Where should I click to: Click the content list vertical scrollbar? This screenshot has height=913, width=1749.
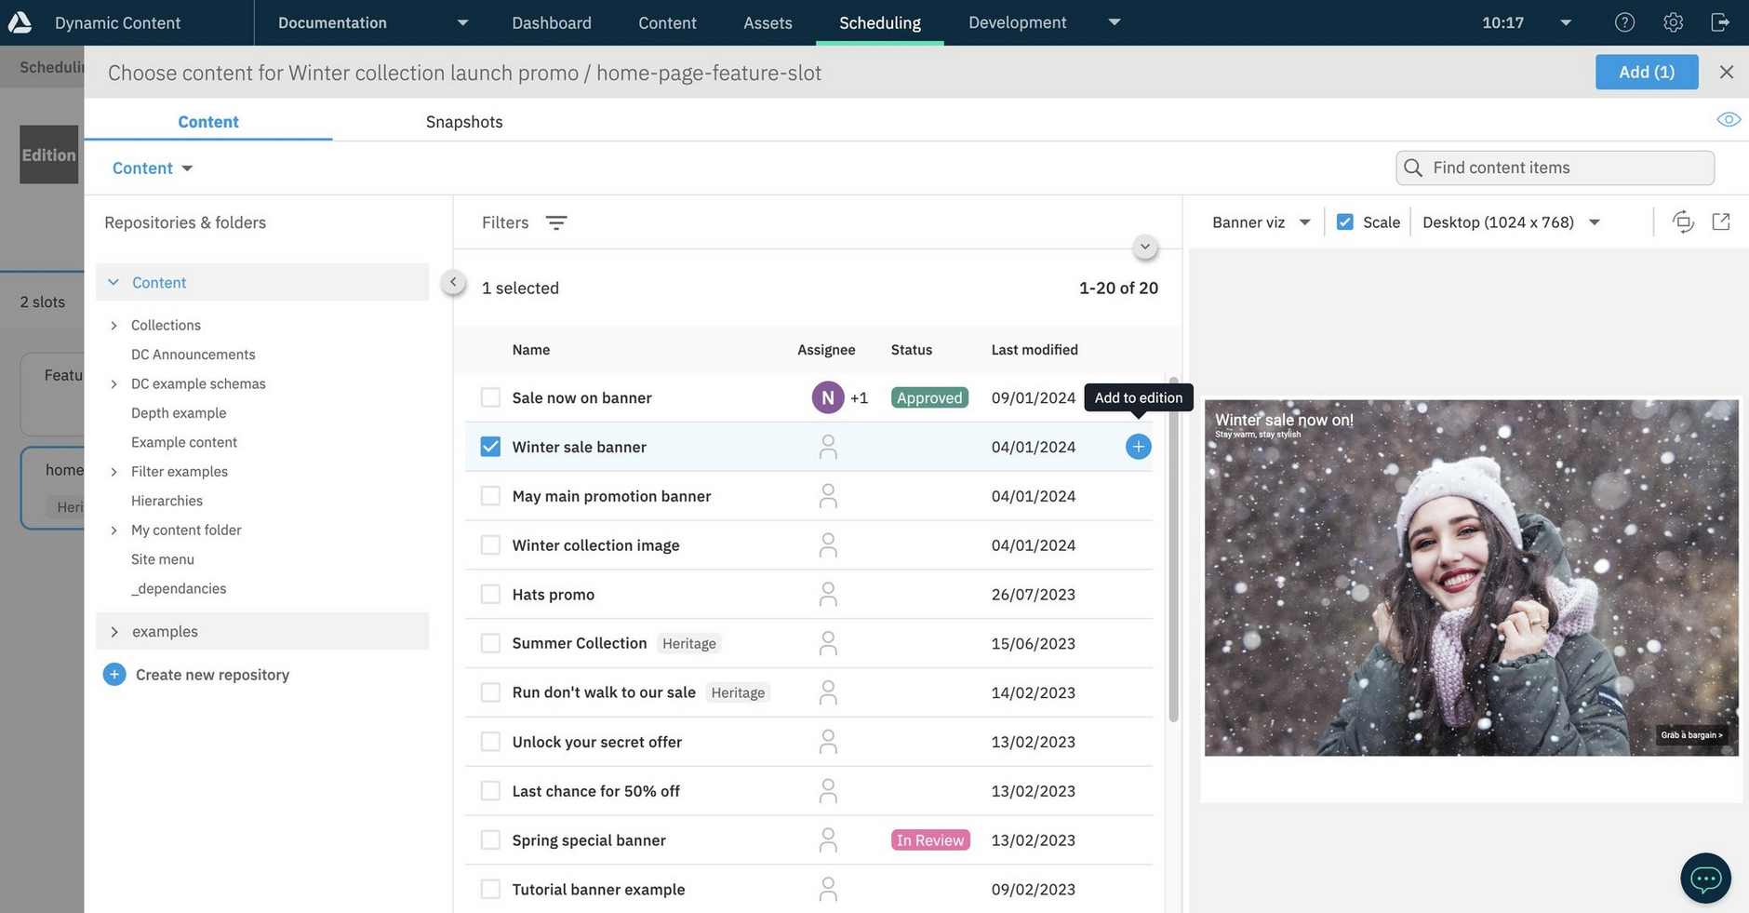[1173, 549]
